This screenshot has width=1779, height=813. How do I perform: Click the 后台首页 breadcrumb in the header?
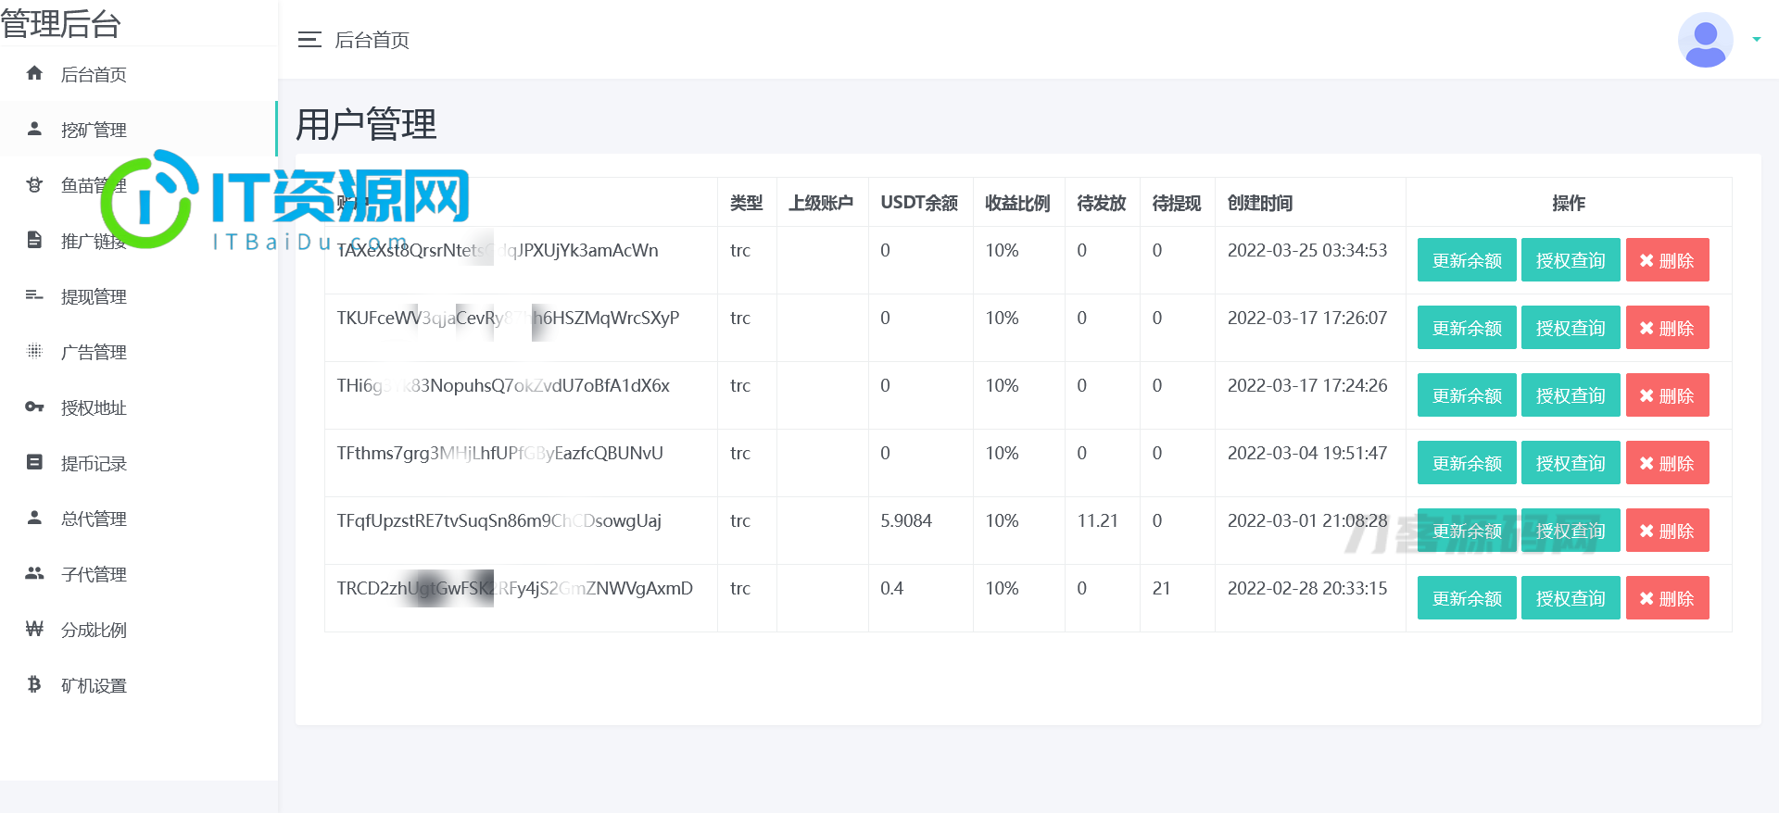372,40
